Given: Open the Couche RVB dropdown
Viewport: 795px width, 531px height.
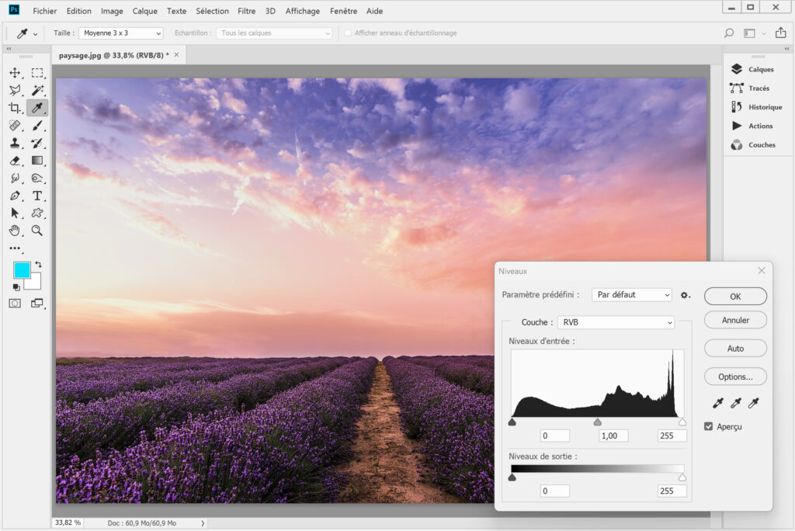Looking at the screenshot, I should pos(616,322).
